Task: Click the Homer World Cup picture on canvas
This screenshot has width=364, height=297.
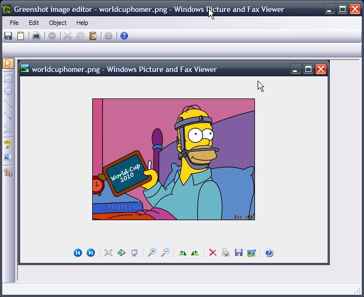Action: [x=173, y=159]
